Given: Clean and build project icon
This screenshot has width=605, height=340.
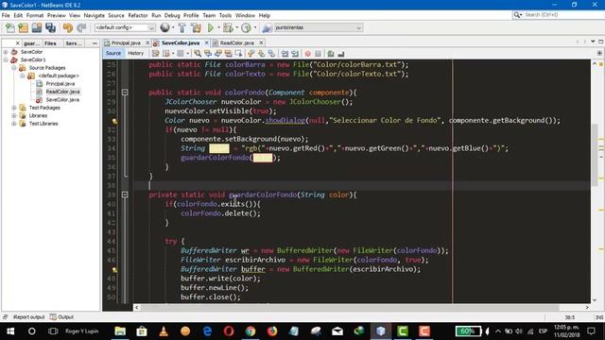Looking at the screenshot, I should coord(196,27).
